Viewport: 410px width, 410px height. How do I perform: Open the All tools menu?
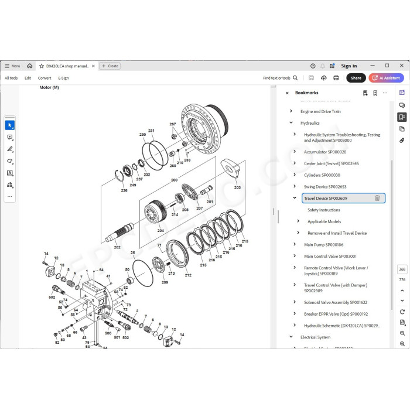(x=11, y=78)
